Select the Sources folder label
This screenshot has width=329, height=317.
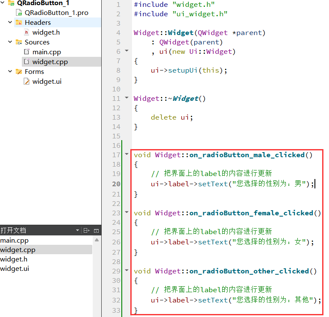tap(37, 42)
